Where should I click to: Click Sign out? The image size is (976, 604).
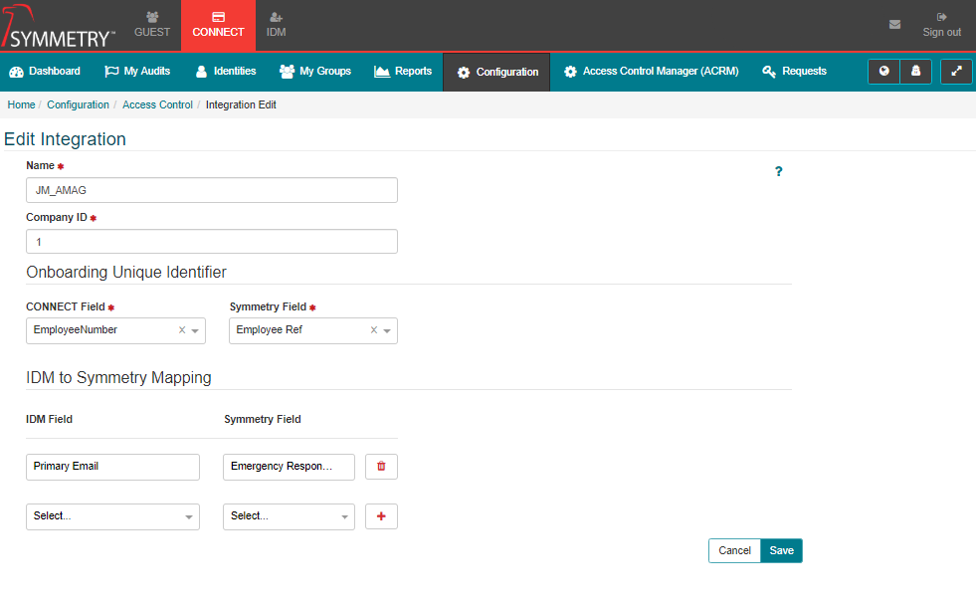click(941, 25)
